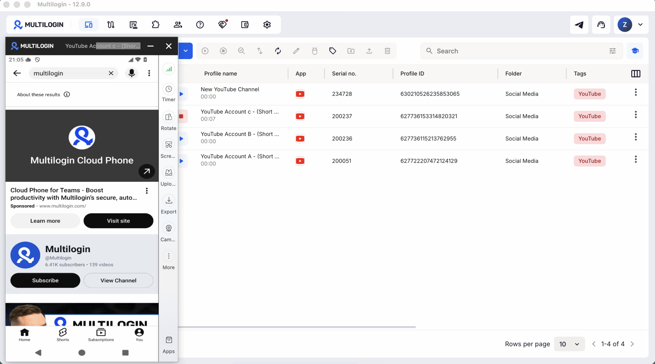Stop the YouTube Account c profile
This screenshot has height=364, width=655.
tap(182, 116)
